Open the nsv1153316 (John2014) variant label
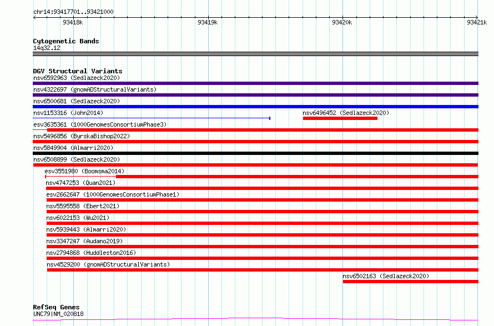The height and width of the screenshot is (326, 494). (x=68, y=113)
